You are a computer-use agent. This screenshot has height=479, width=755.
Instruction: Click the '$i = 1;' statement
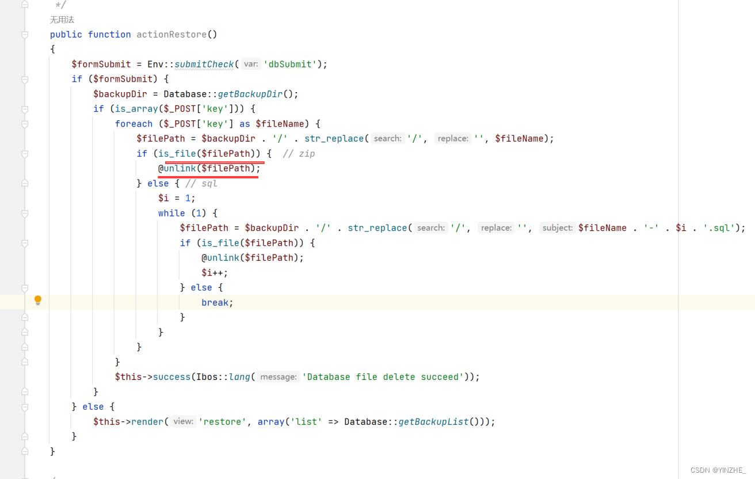(177, 198)
